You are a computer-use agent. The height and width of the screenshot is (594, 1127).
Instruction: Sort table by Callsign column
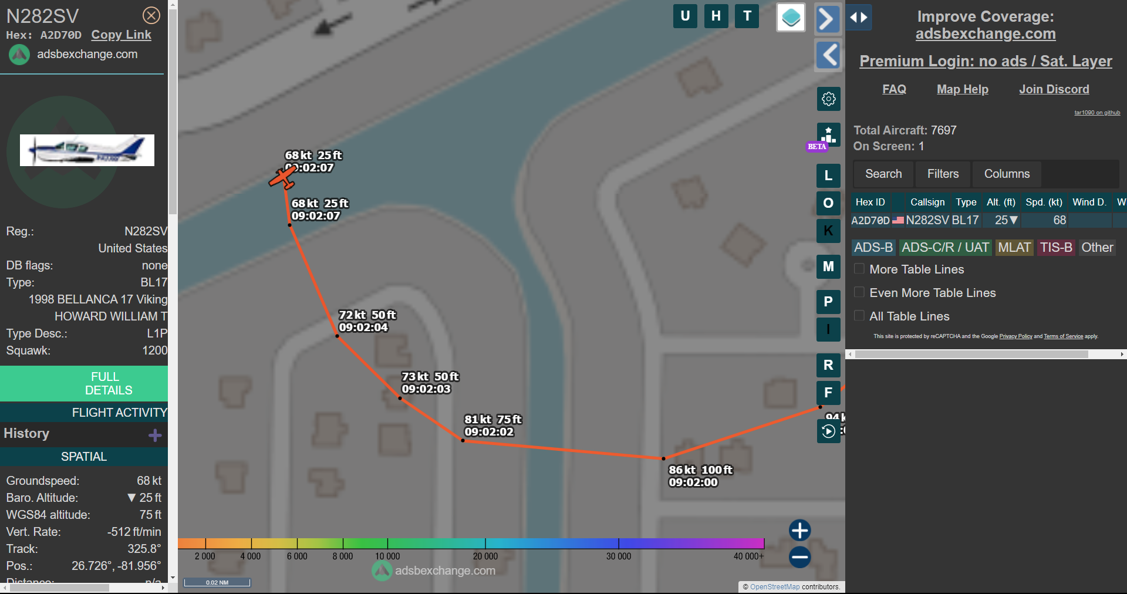click(927, 202)
